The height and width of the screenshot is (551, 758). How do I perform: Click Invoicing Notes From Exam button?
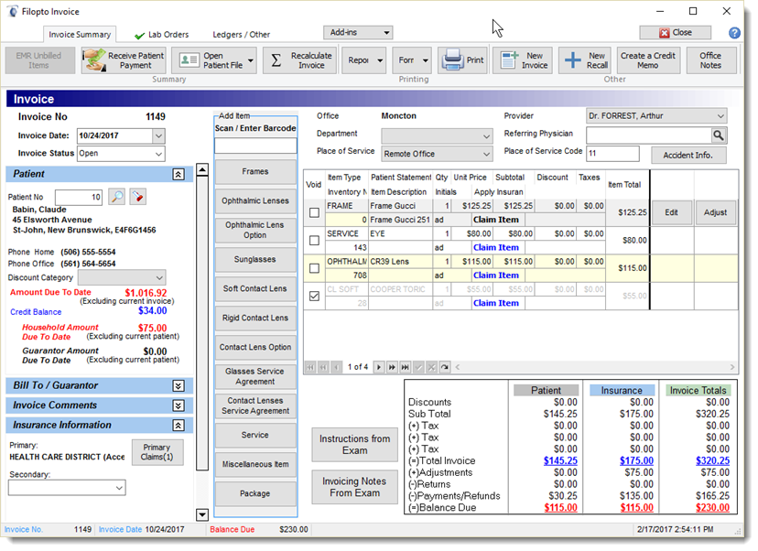coord(355,487)
